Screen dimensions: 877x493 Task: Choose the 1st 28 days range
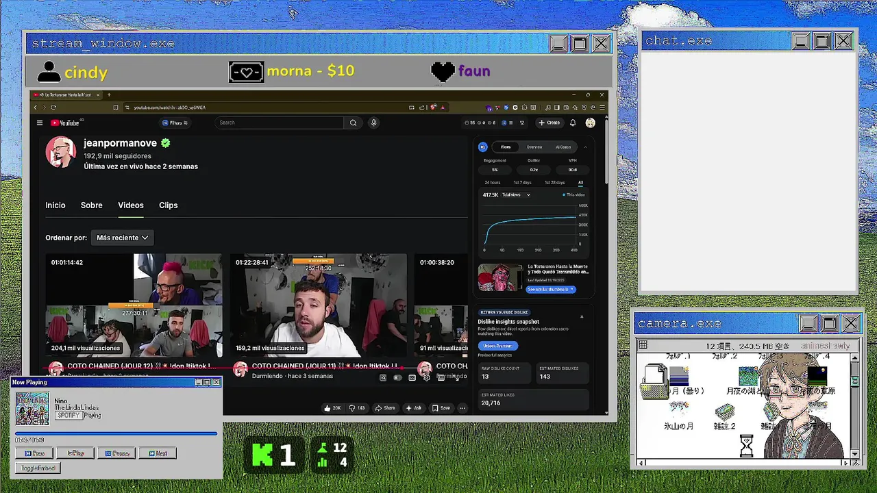click(554, 183)
